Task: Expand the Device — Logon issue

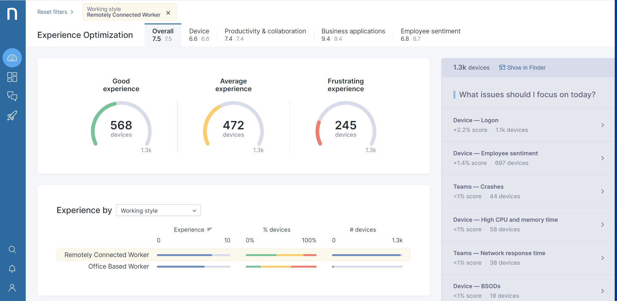Action: [x=528, y=125]
